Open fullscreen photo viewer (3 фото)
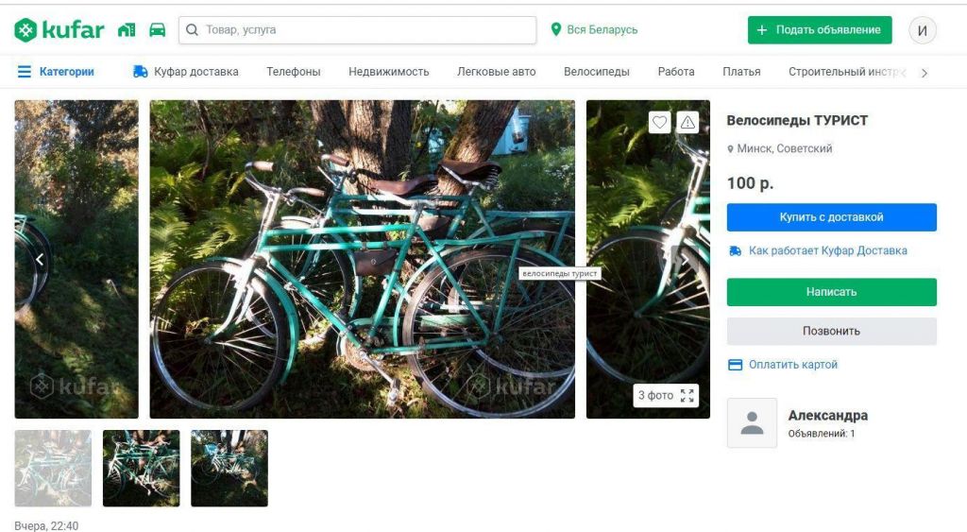This screenshot has height=532, width=967. 666,395
